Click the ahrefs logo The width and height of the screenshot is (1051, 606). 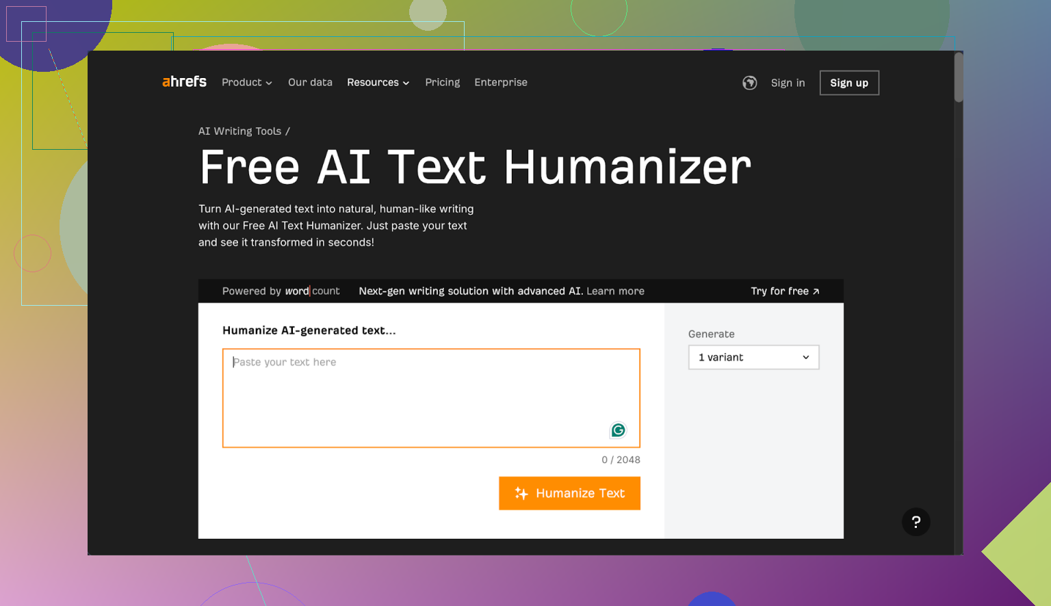pos(184,82)
